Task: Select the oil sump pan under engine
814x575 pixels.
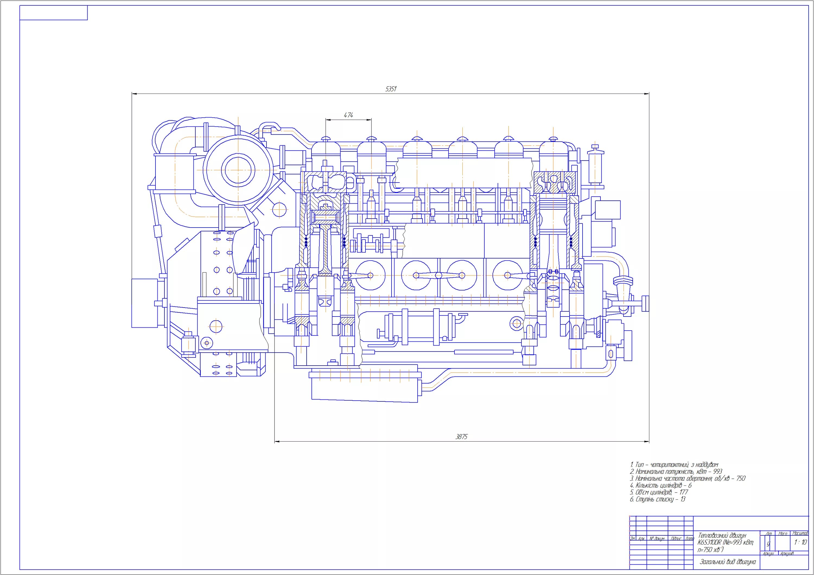Action: coord(364,389)
